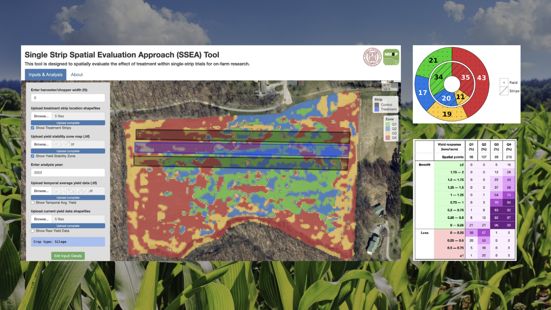Click the dotted Field marker in donut legend
Viewport: 551px width, 310px height.
[504, 82]
